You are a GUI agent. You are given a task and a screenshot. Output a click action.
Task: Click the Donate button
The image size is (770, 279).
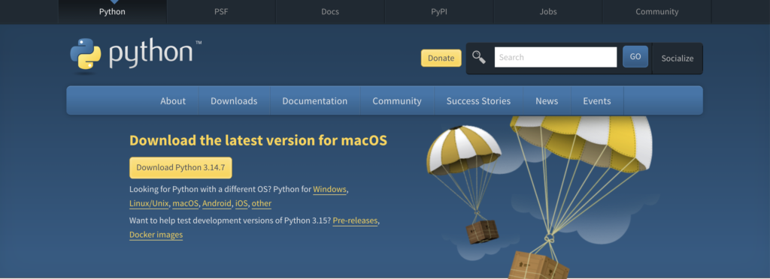tap(441, 58)
